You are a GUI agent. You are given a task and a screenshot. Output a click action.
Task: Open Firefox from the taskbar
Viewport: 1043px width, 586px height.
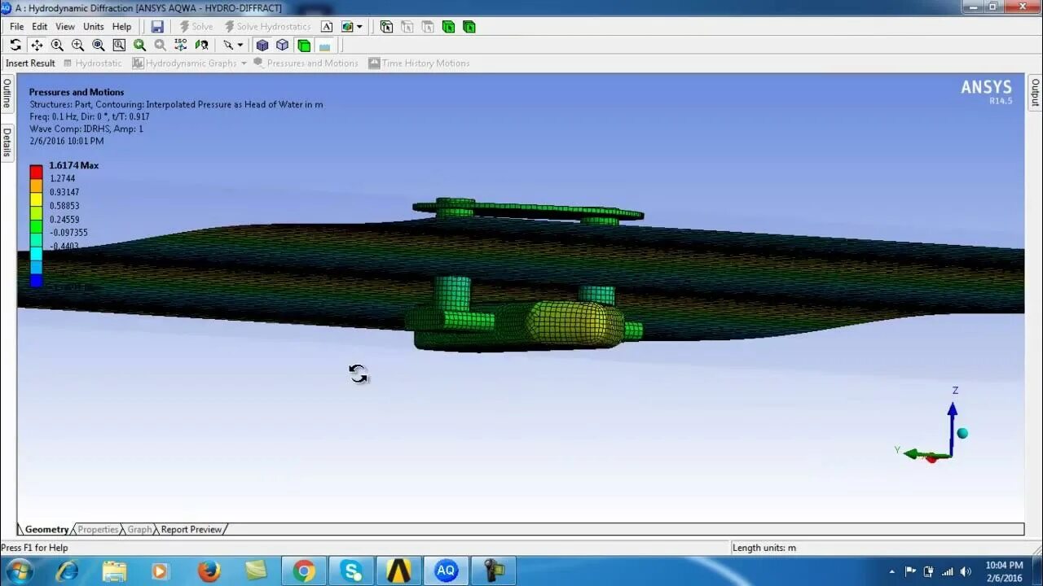point(209,571)
